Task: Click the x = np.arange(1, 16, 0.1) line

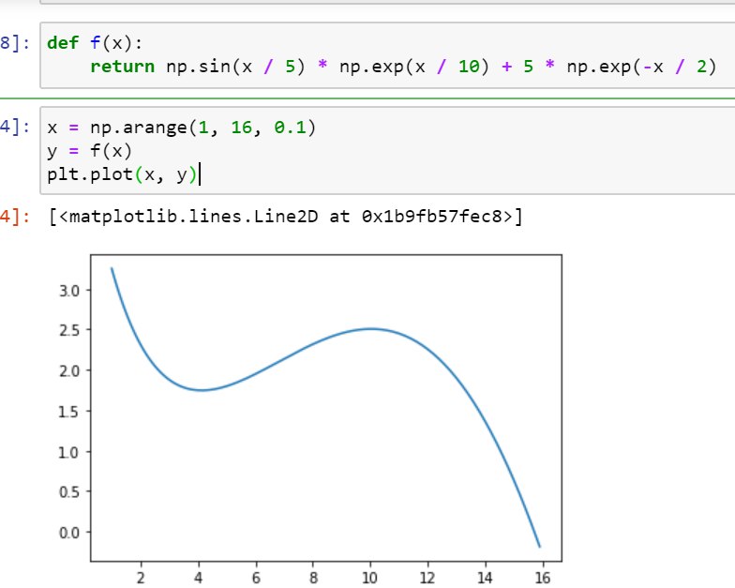Action: (182, 128)
